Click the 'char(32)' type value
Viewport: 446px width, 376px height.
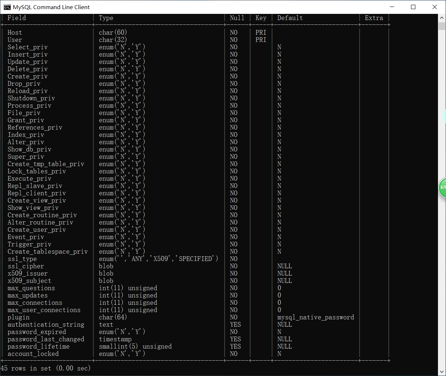click(x=113, y=40)
